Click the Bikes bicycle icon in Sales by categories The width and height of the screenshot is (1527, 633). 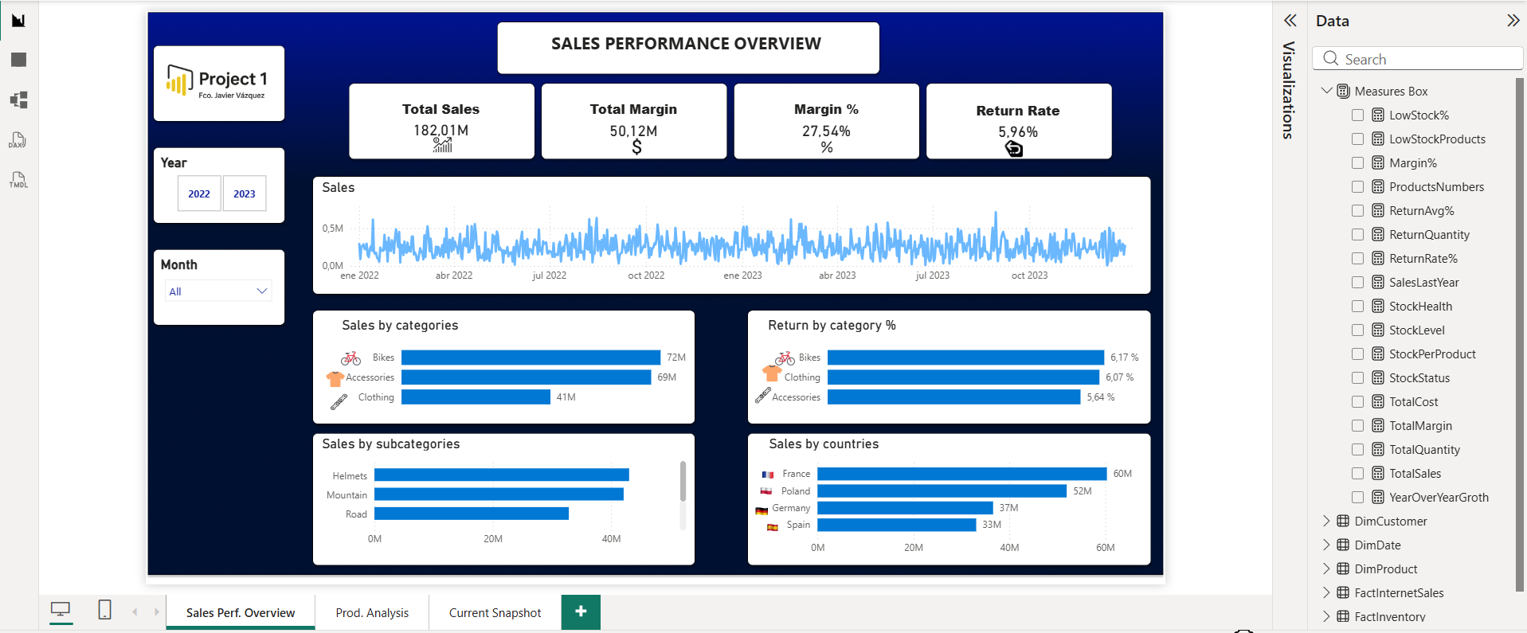point(350,358)
